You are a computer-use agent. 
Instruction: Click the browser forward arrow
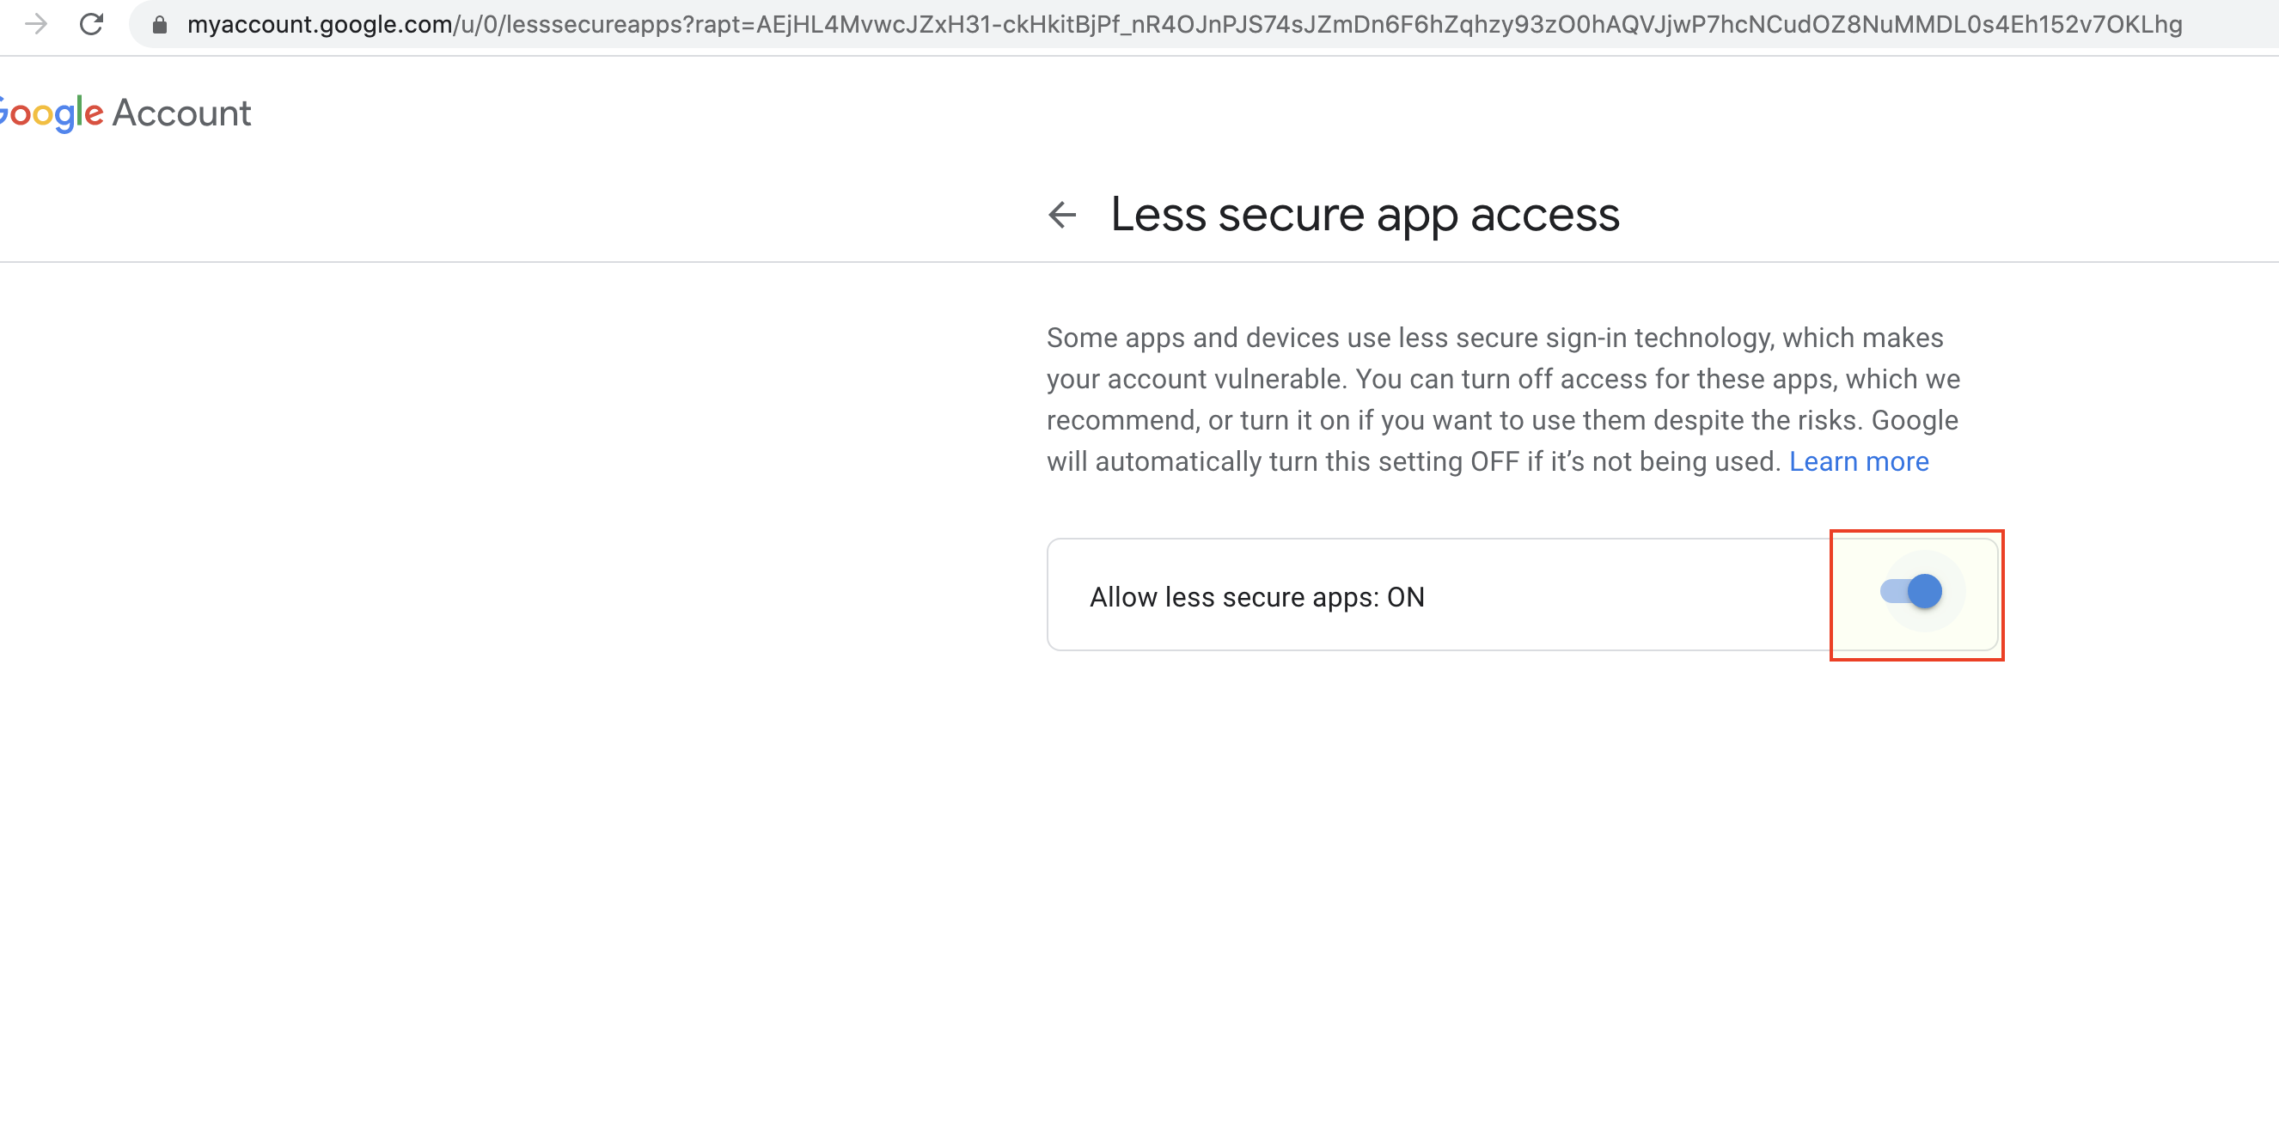point(36,24)
